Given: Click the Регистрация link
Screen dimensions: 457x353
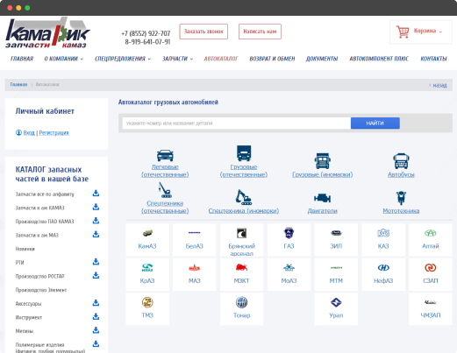Looking at the screenshot, I should pos(54,133).
